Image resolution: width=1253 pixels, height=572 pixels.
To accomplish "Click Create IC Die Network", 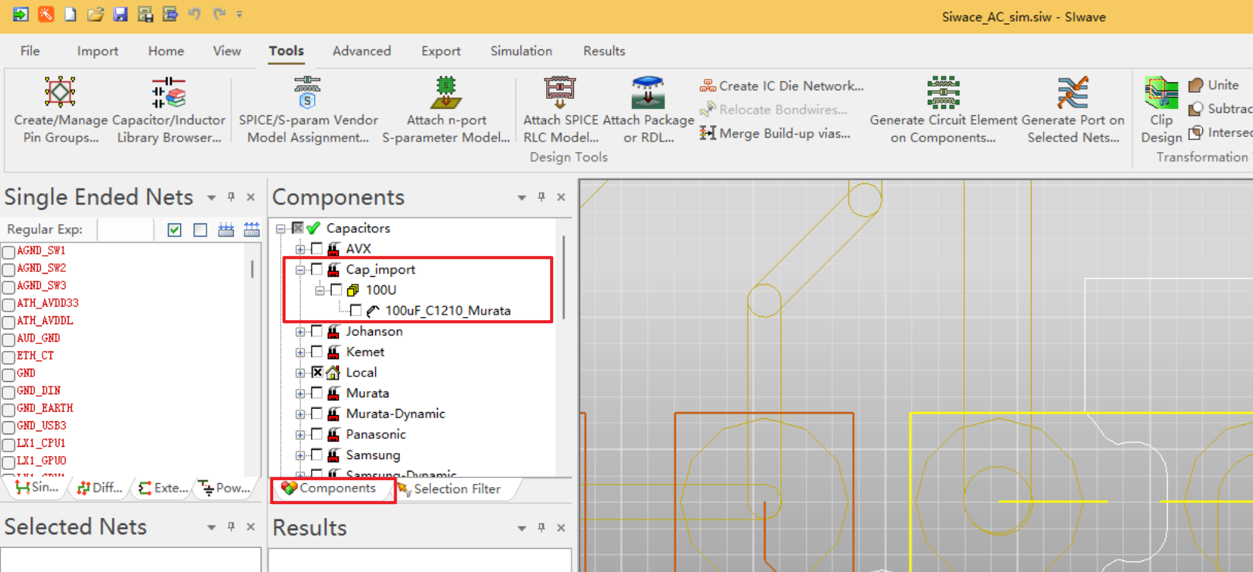I will point(781,86).
